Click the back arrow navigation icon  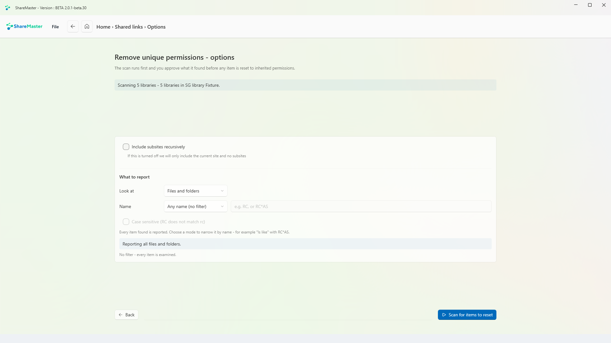[73, 26]
